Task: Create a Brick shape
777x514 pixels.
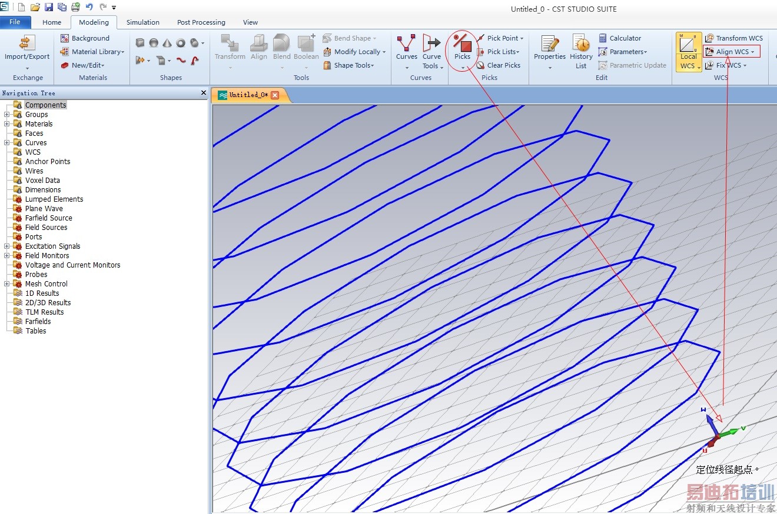Action: (x=140, y=42)
